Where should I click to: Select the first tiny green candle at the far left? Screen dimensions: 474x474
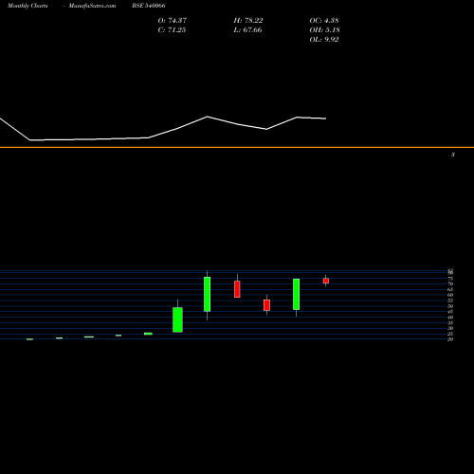pos(29,339)
